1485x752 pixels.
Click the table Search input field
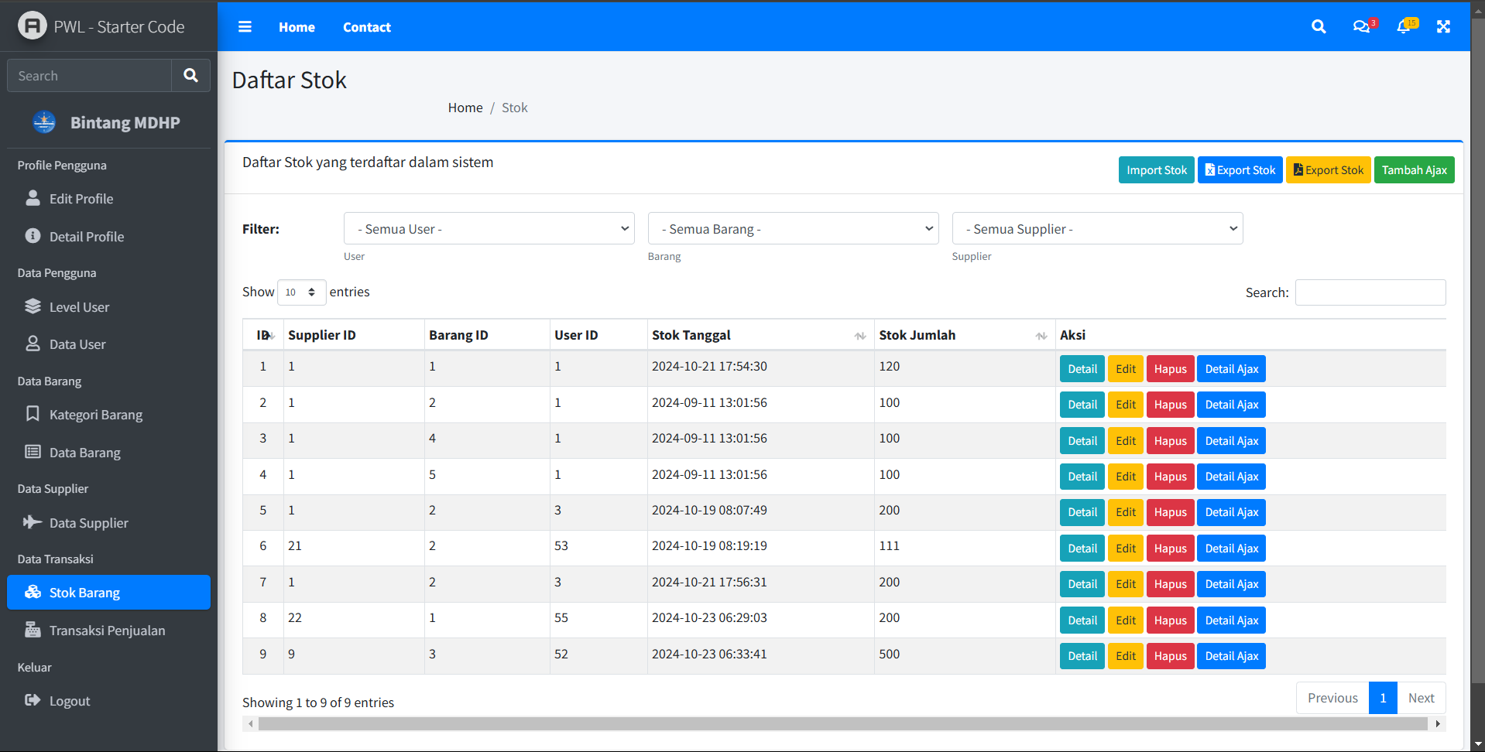click(1370, 292)
